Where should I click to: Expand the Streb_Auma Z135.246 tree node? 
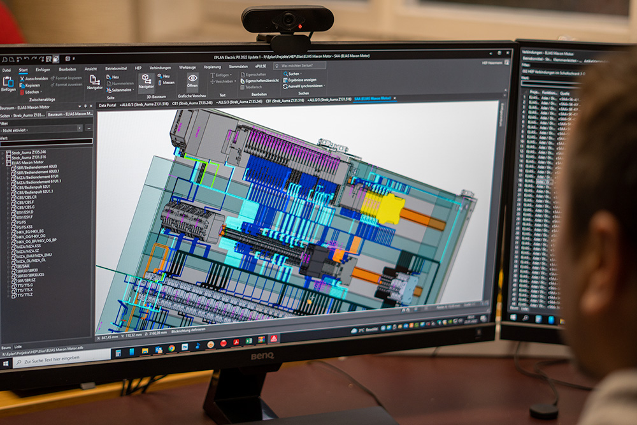click(x=4, y=154)
